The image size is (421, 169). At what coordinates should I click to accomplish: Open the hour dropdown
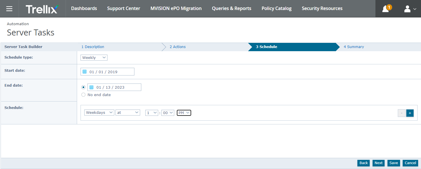click(152, 113)
